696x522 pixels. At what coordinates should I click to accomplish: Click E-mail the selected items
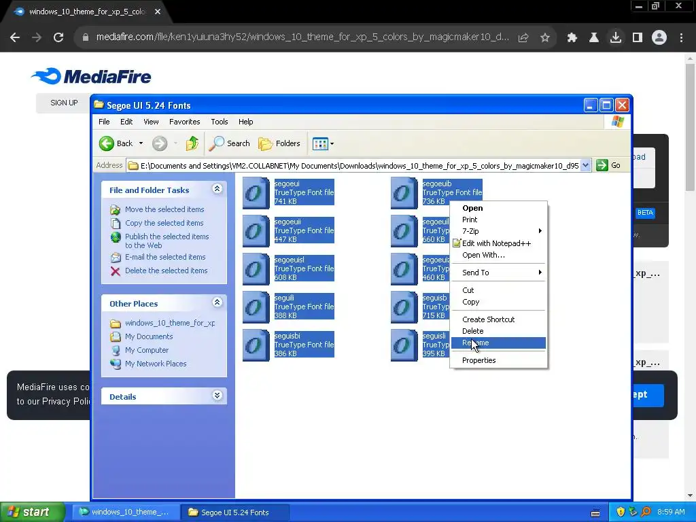coord(165,256)
